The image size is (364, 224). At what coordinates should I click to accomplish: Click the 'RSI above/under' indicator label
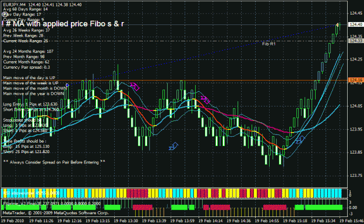(31, 193)
